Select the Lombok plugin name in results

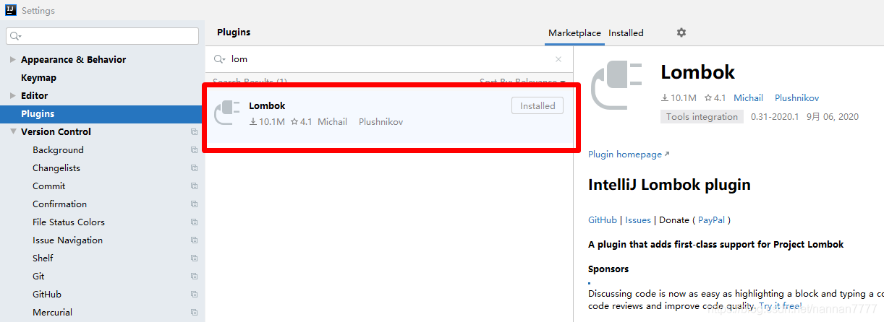pos(267,106)
